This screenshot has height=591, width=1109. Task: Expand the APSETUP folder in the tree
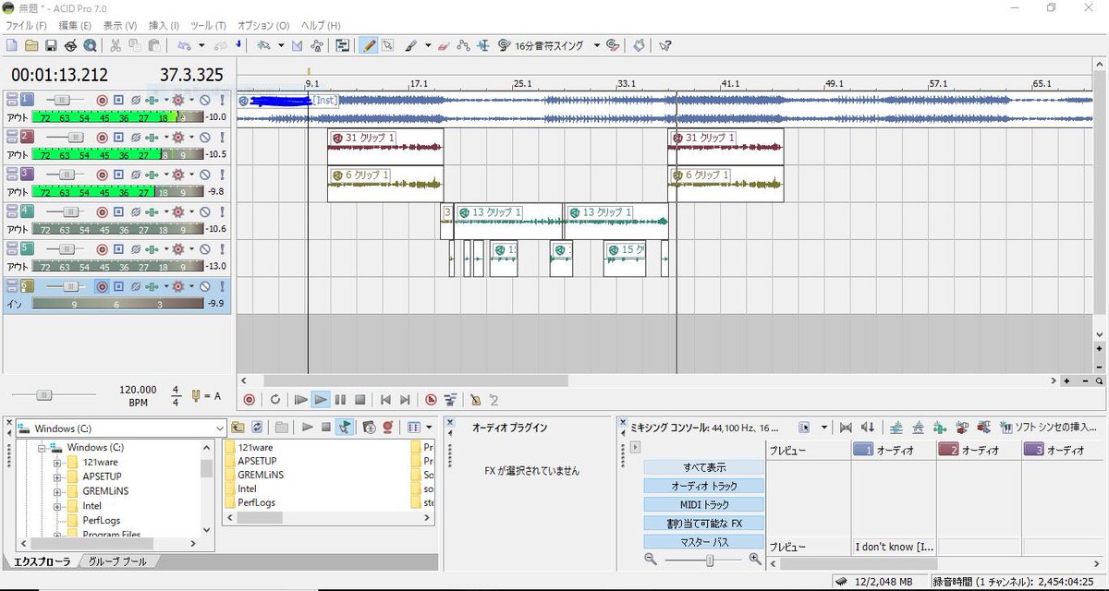(57, 476)
